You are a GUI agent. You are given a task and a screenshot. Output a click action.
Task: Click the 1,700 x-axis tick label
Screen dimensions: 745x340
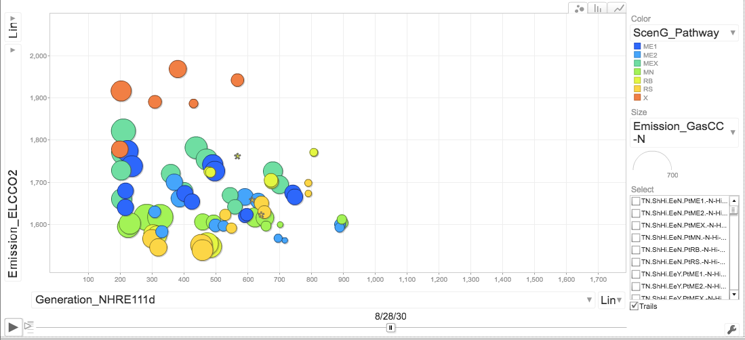pos(598,280)
